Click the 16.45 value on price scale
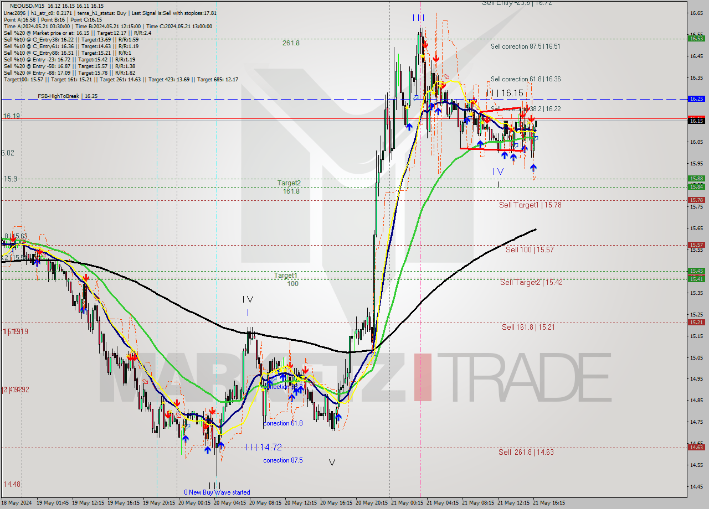Screen dimensions: 709x509 pos(696,56)
